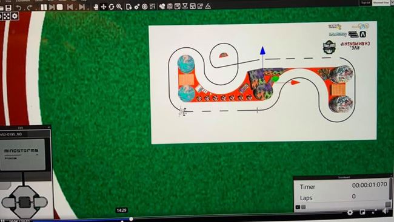Click the video progress bar scrubber handle
The width and height of the screenshot is (394, 222).
point(131,219)
